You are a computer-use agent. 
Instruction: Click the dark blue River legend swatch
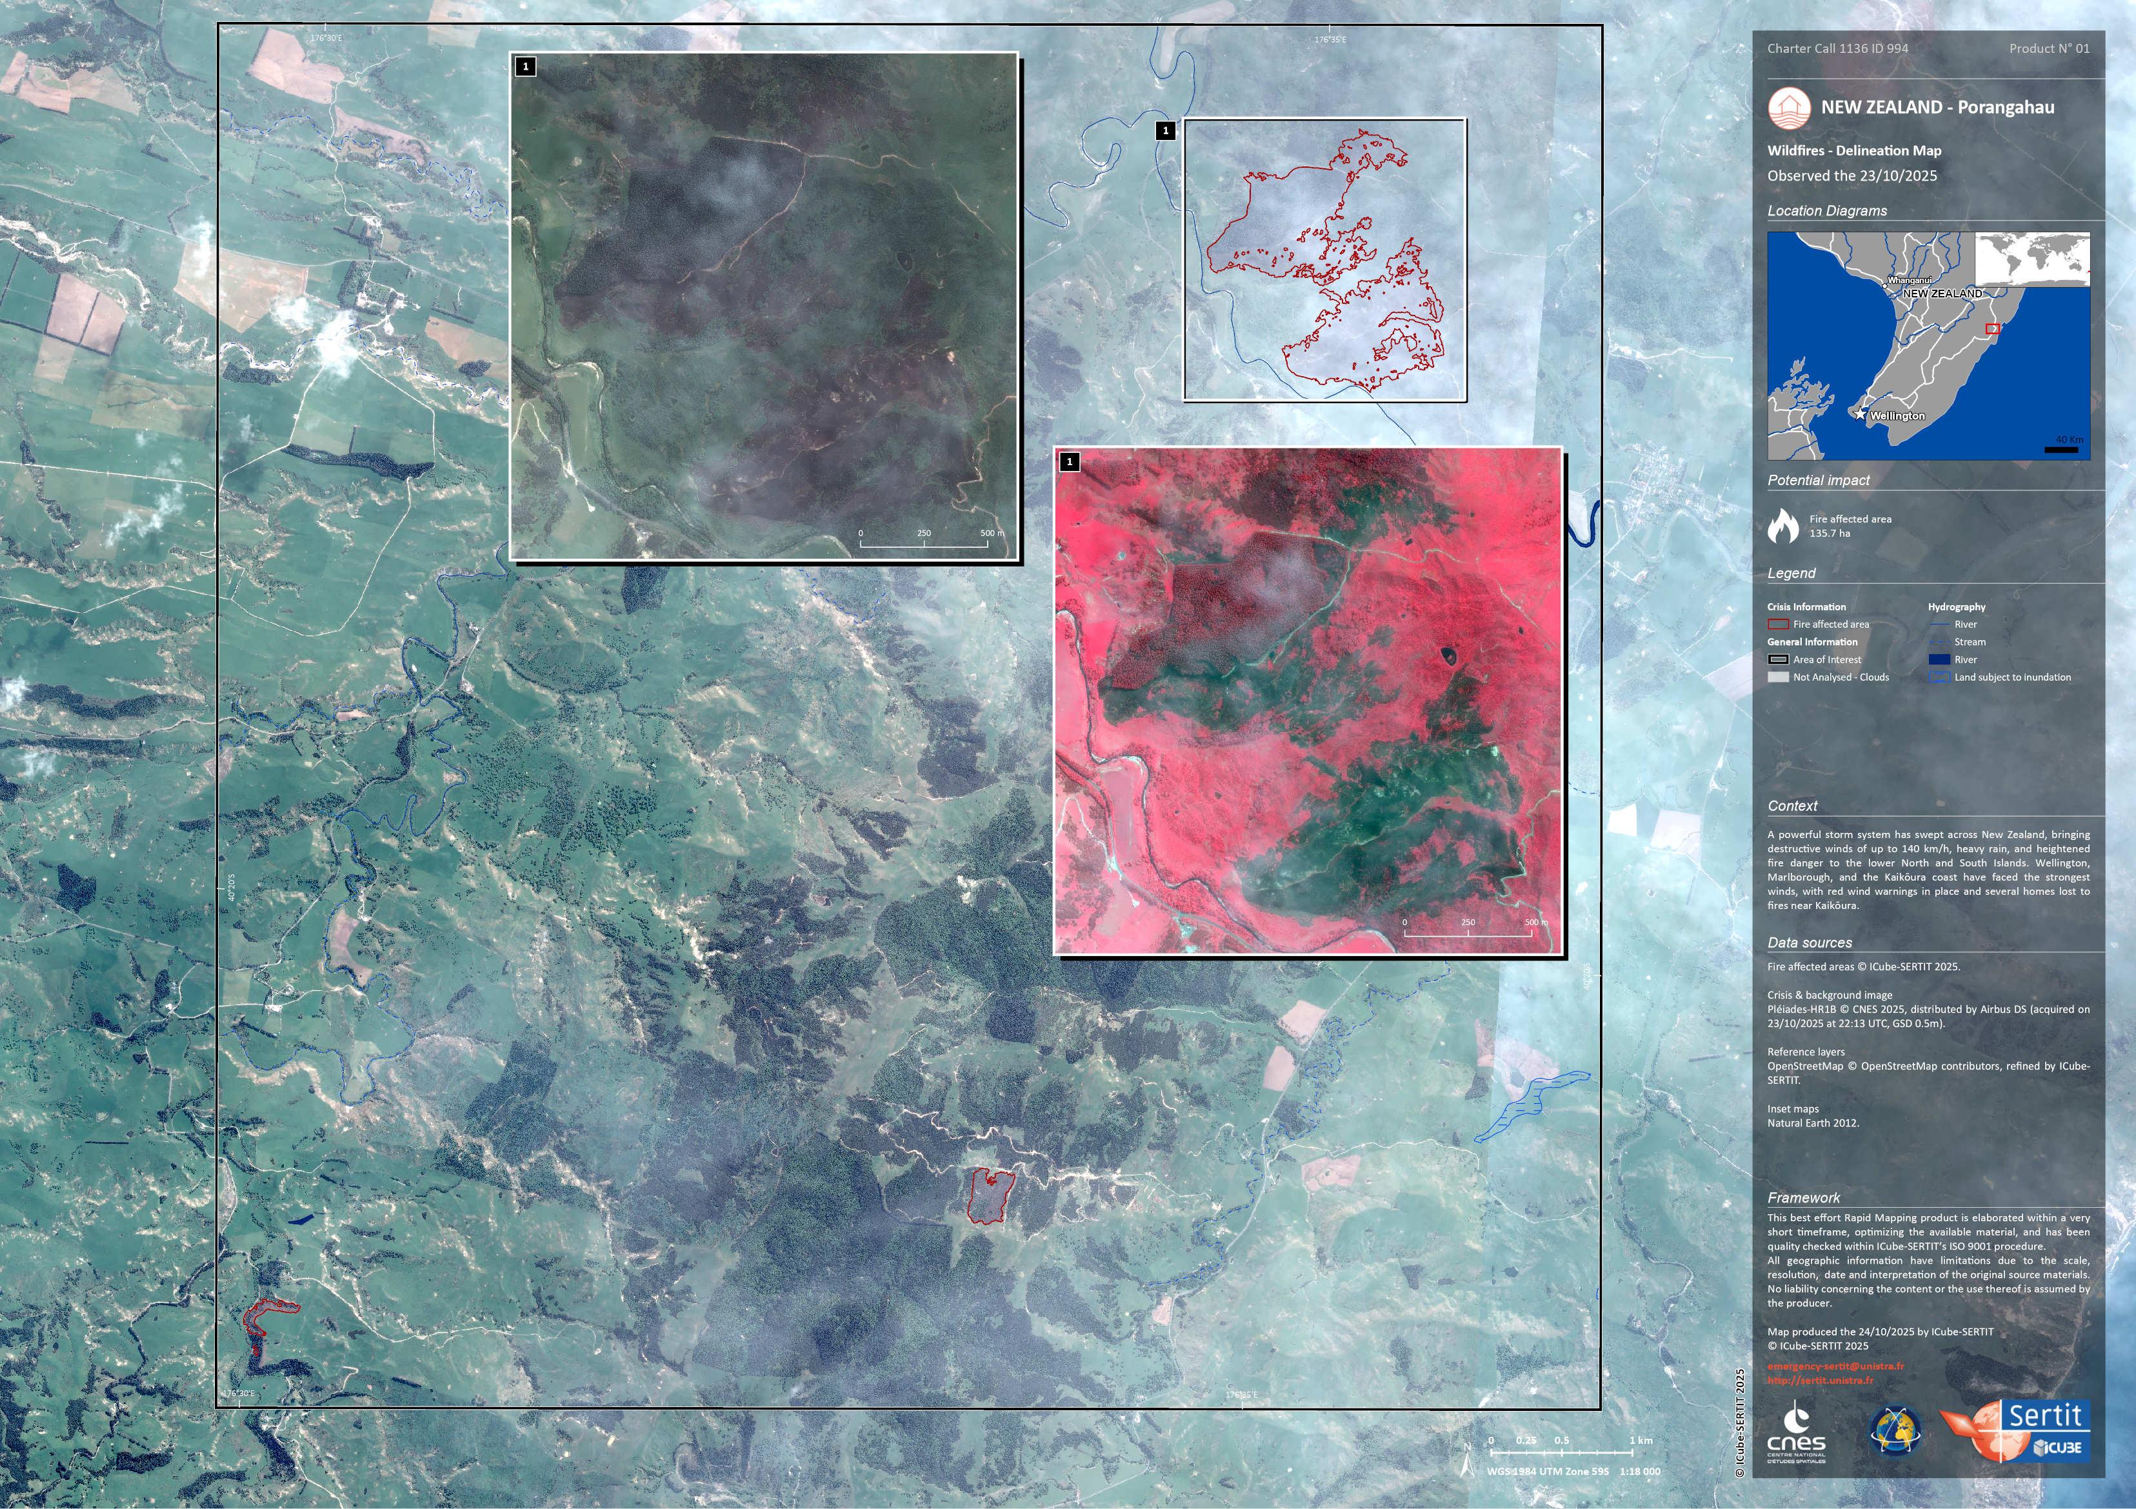pyautogui.click(x=1939, y=659)
